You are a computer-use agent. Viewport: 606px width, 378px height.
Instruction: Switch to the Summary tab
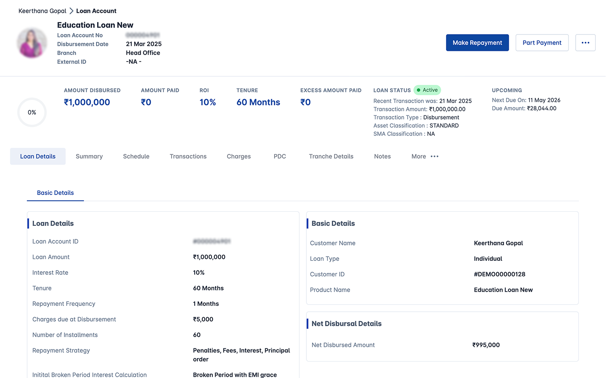[89, 156]
